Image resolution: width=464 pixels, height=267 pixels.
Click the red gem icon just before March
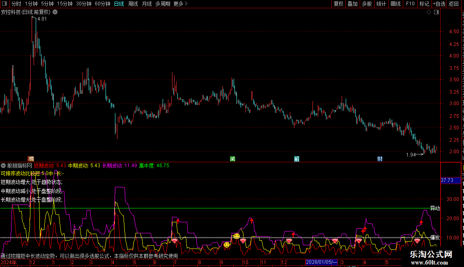[335, 241]
